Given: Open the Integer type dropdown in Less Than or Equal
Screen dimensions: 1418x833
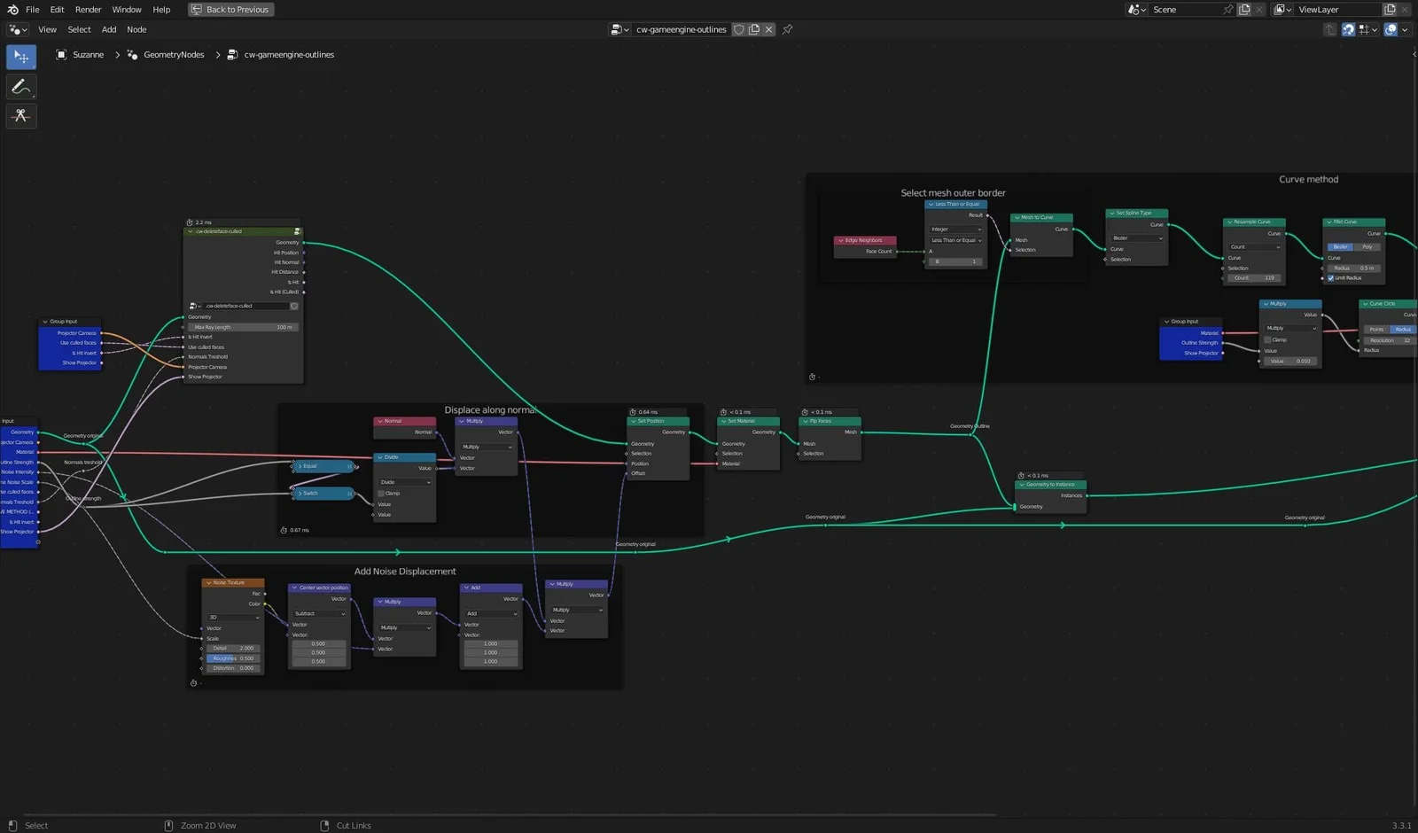Looking at the screenshot, I should pos(955,230).
